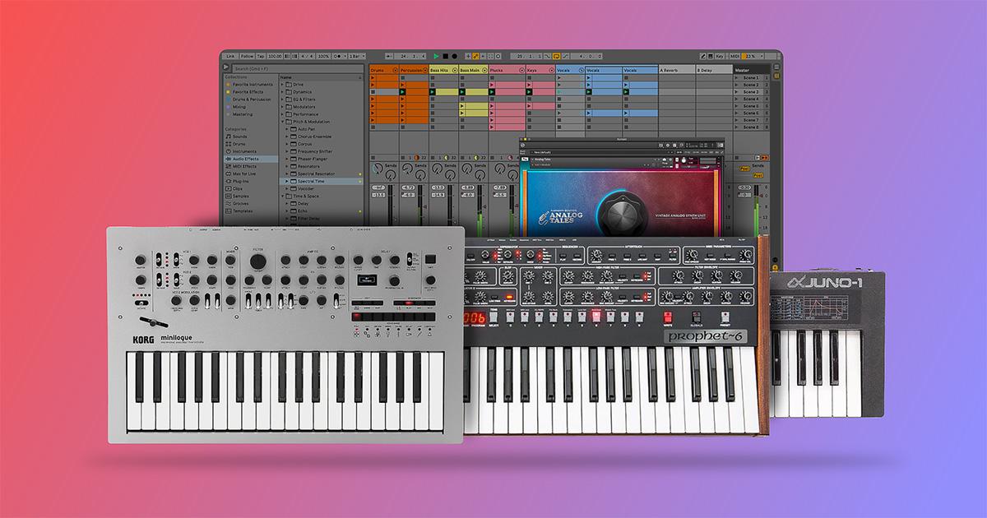
Task: Select the Bass Main track header
Action: click(x=473, y=70)
